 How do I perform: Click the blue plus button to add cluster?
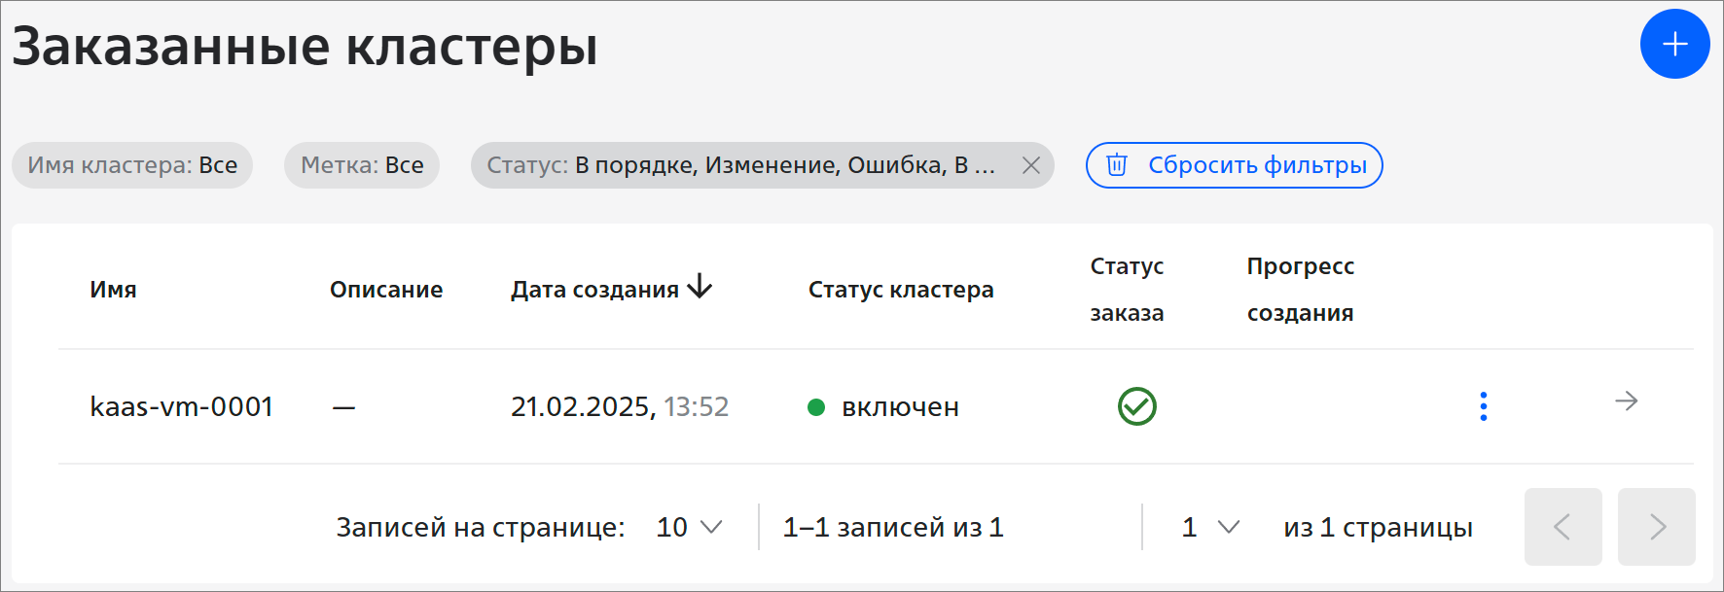(1674, 44)
